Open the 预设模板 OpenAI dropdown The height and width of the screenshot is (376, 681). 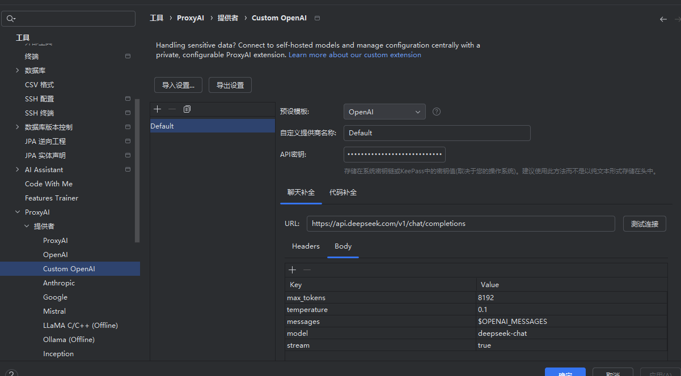pyautogui.click(x=384, y=112)
